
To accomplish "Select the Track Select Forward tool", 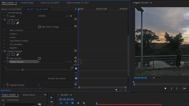I will (x=51, y=102).
